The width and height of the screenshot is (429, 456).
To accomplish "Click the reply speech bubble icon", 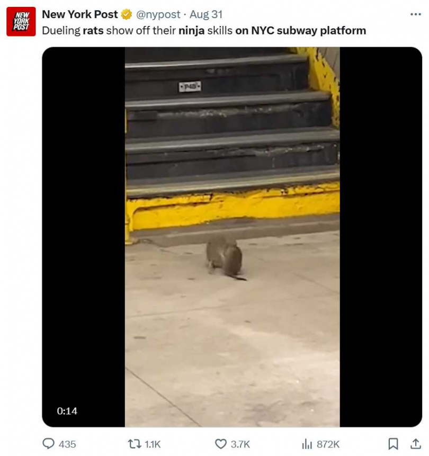I will 48,444.
